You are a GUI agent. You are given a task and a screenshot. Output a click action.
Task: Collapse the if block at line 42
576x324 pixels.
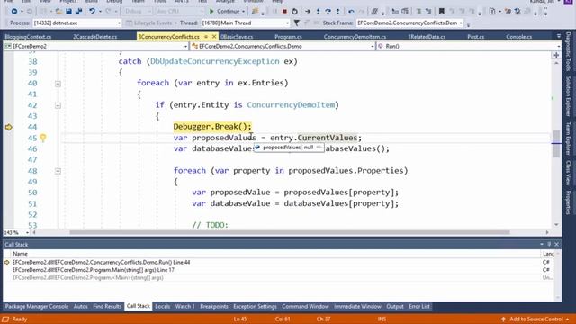[58, 105]
